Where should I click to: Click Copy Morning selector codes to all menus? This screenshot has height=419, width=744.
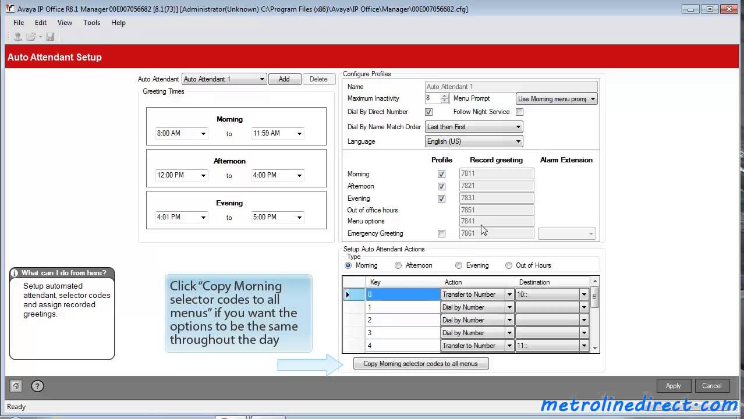click(420, 364)
